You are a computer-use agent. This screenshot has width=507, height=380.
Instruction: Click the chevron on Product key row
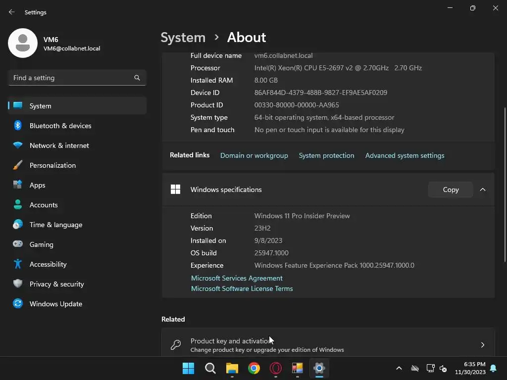tap(482, 345)
